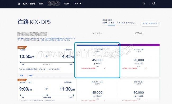Choose マイル+キャッシュ price option

pos(126,23)
